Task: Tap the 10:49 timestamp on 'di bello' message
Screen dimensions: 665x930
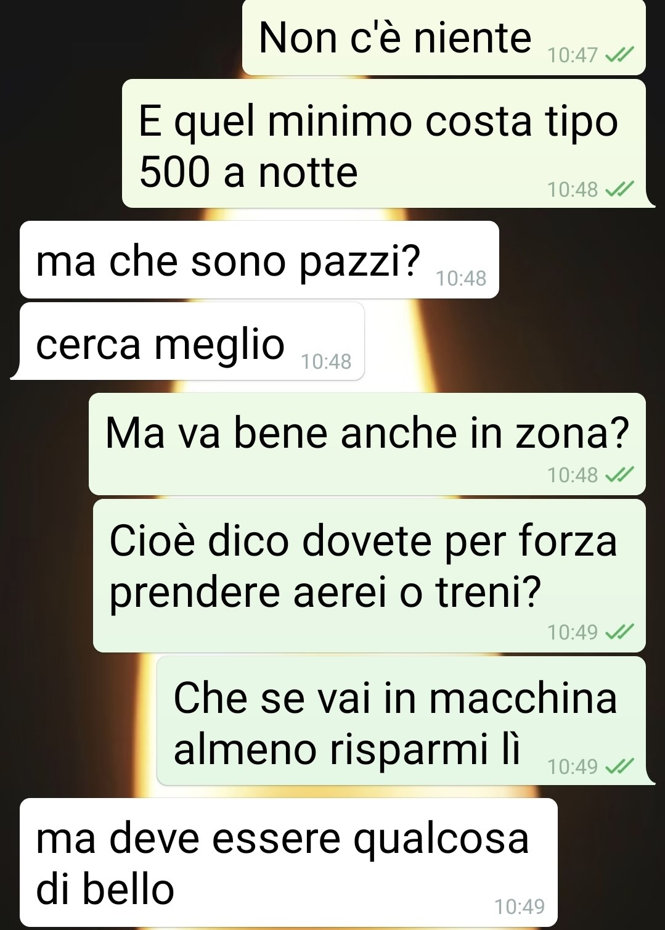Action: pyautogui.click(x=520, y=907)
